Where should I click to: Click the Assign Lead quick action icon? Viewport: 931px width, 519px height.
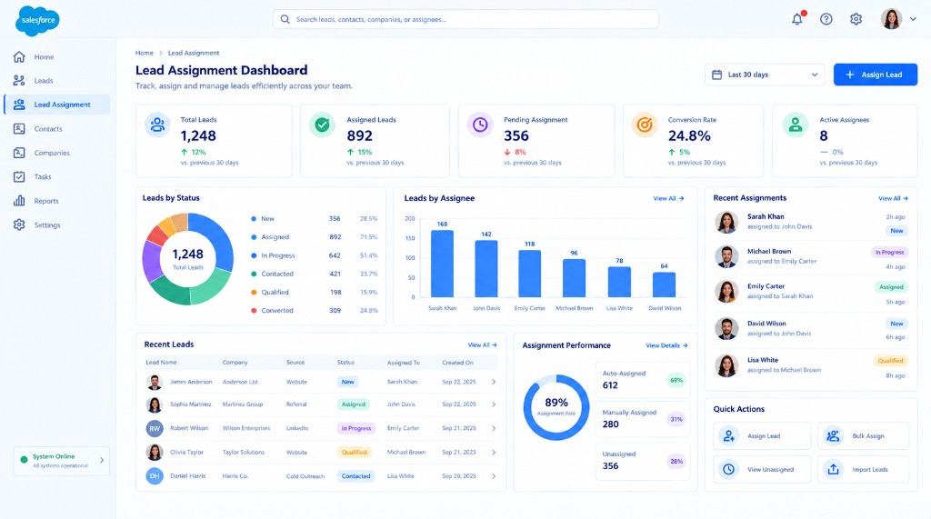[x=728, y=436]
